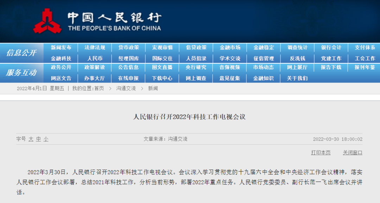Click 关闭窗口 to close window
This screenshot has width=380, height=203.
click(353, 152)
